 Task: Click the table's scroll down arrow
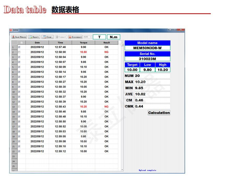(x=122, y=170)
